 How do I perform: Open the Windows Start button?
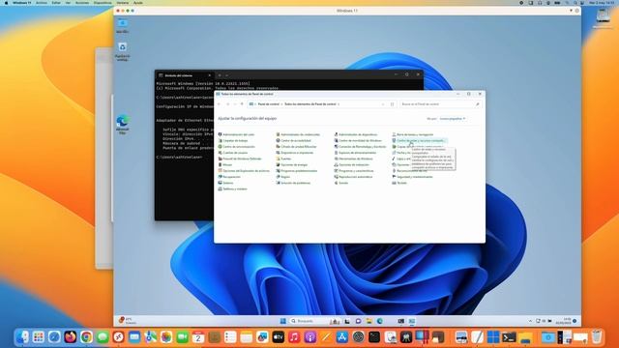[283, 321]
